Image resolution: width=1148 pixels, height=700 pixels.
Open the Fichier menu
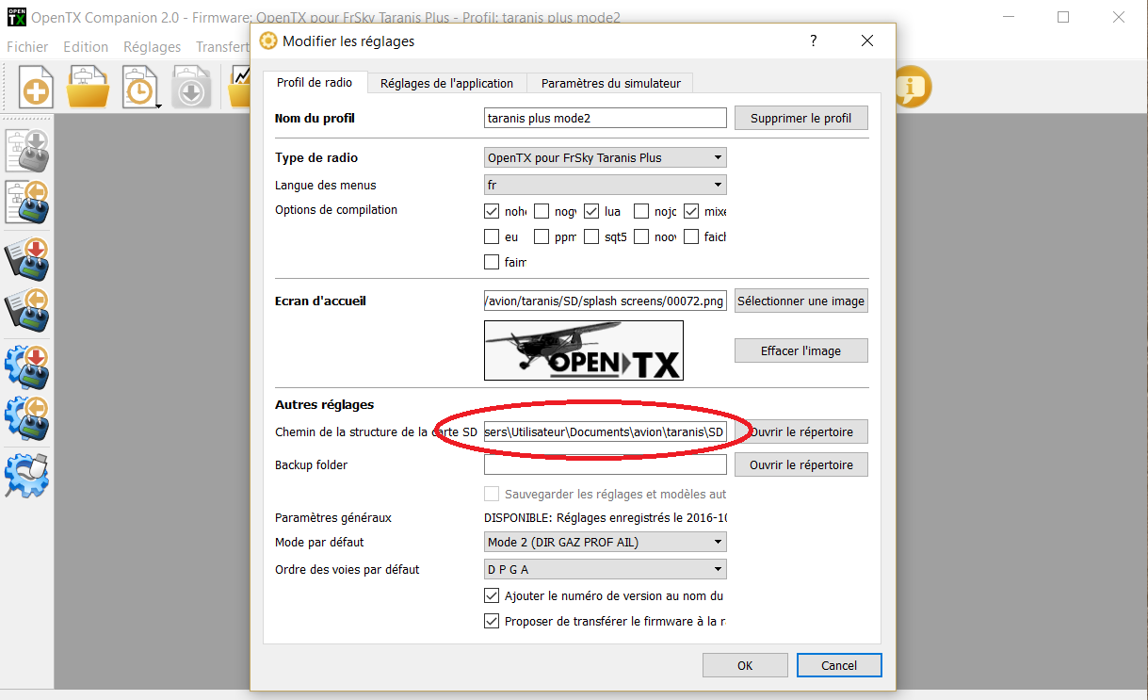click(27, 46)
